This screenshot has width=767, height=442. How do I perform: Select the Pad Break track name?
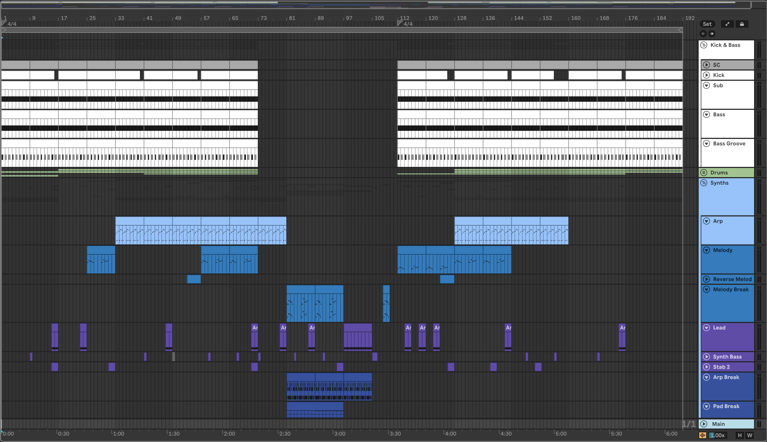pos(726,406)
